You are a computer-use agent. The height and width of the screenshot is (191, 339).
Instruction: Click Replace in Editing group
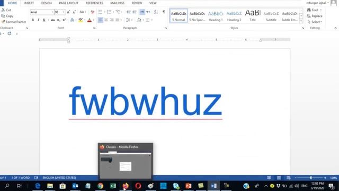pos(315,16)
